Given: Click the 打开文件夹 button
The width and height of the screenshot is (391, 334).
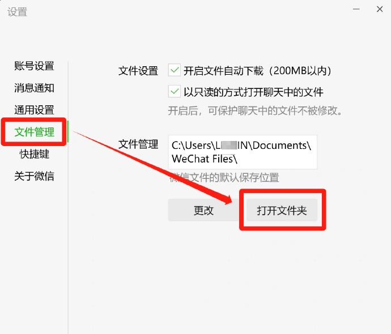Looking at the screenshot, I should click(x=282, y=210).
